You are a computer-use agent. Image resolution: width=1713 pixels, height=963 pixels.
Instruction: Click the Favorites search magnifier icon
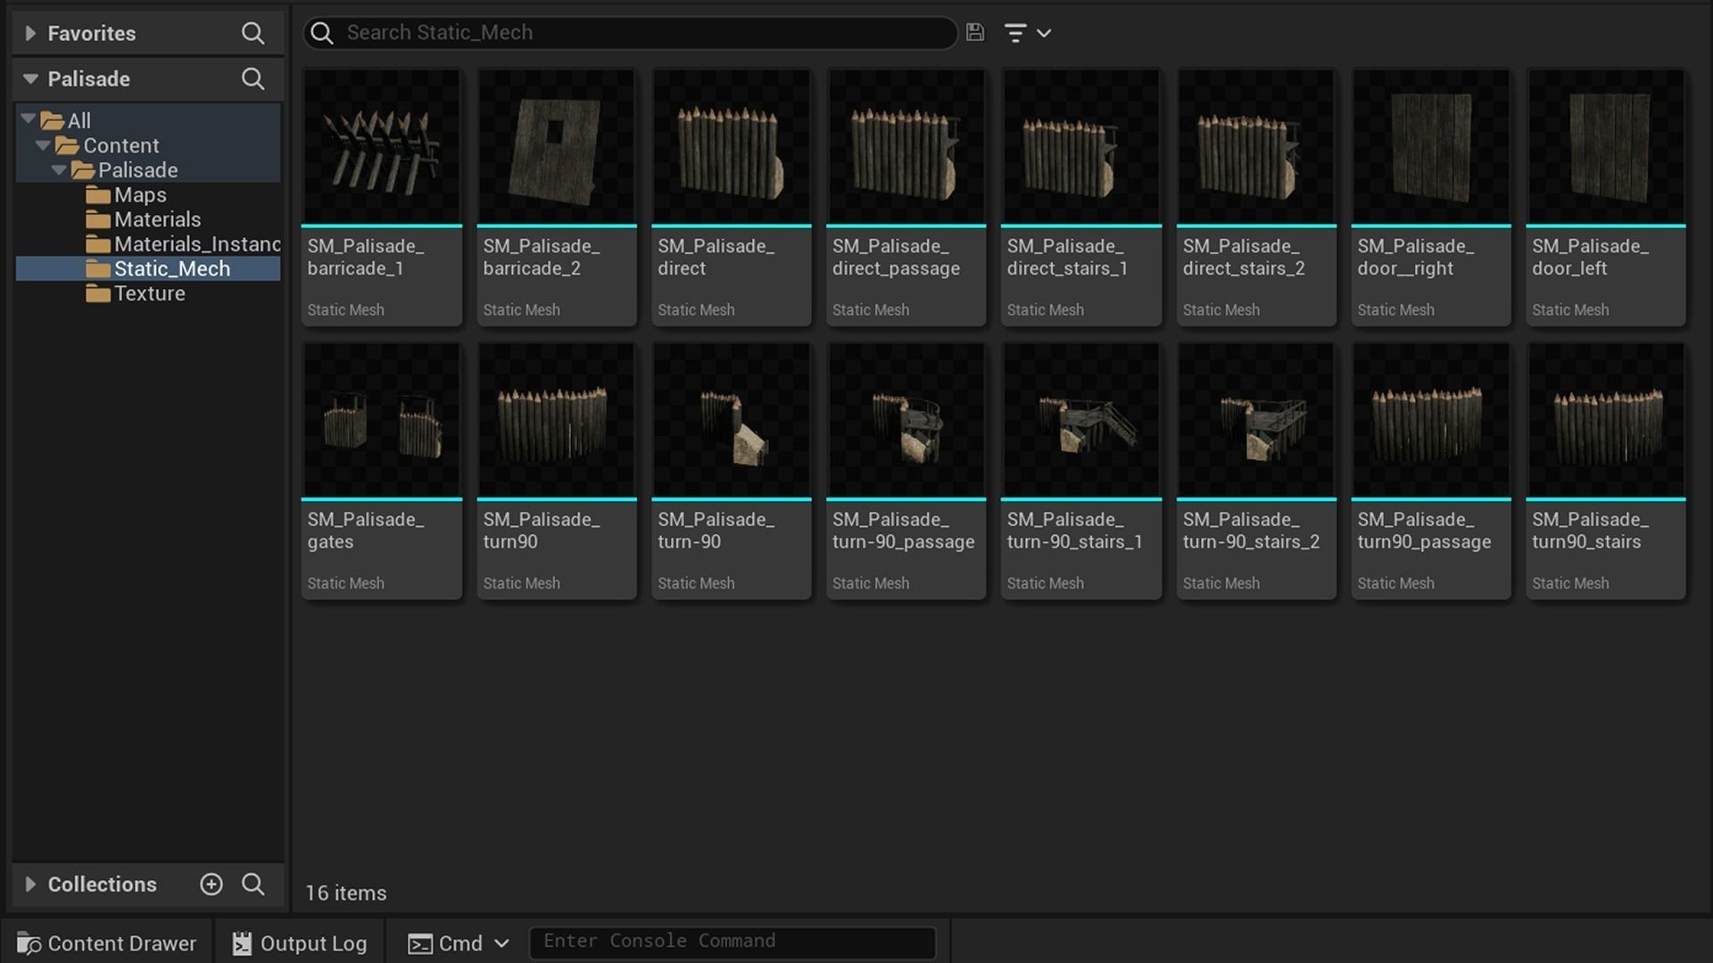point(252,33)
